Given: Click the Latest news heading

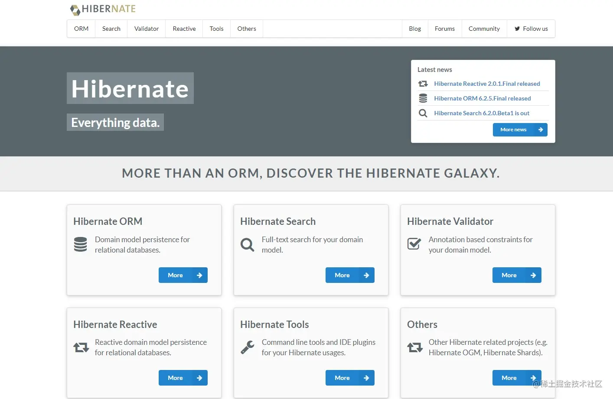Looking at the screenshot, I should tap(435, 69).
